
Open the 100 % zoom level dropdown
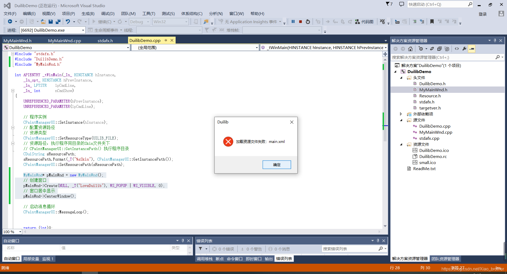coord(12,232)
